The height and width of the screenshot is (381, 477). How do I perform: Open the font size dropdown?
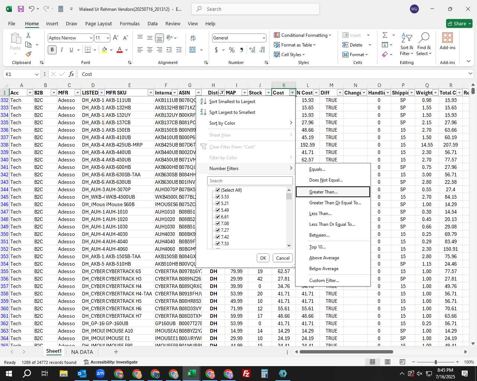(108, 38)
